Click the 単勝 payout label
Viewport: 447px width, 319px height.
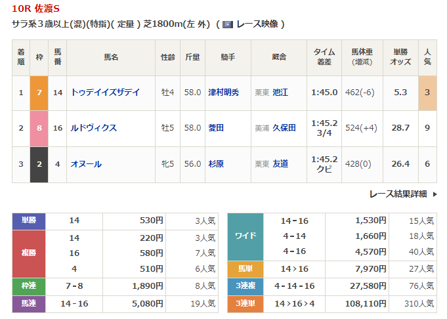pyautogui.click(x=29, y=221)
